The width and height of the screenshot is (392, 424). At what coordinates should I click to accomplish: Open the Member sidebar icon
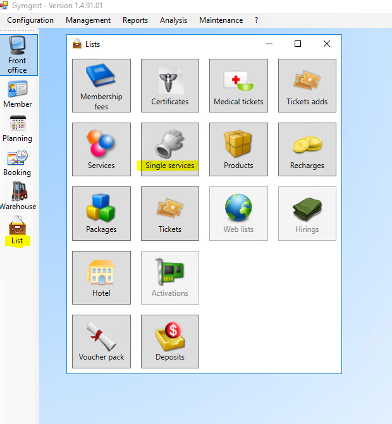coord(17,94)
